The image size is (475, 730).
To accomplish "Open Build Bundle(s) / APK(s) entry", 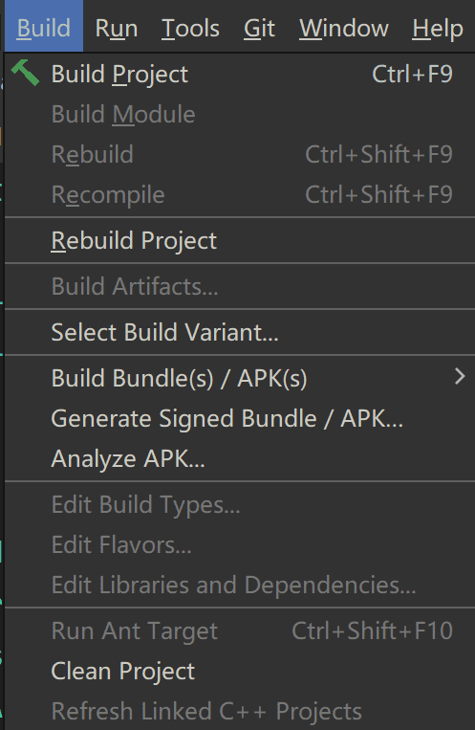I will tap(240, 378).
